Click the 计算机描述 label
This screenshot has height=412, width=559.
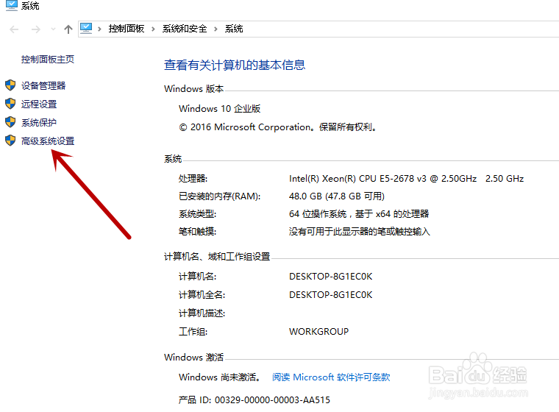[202, 313]
